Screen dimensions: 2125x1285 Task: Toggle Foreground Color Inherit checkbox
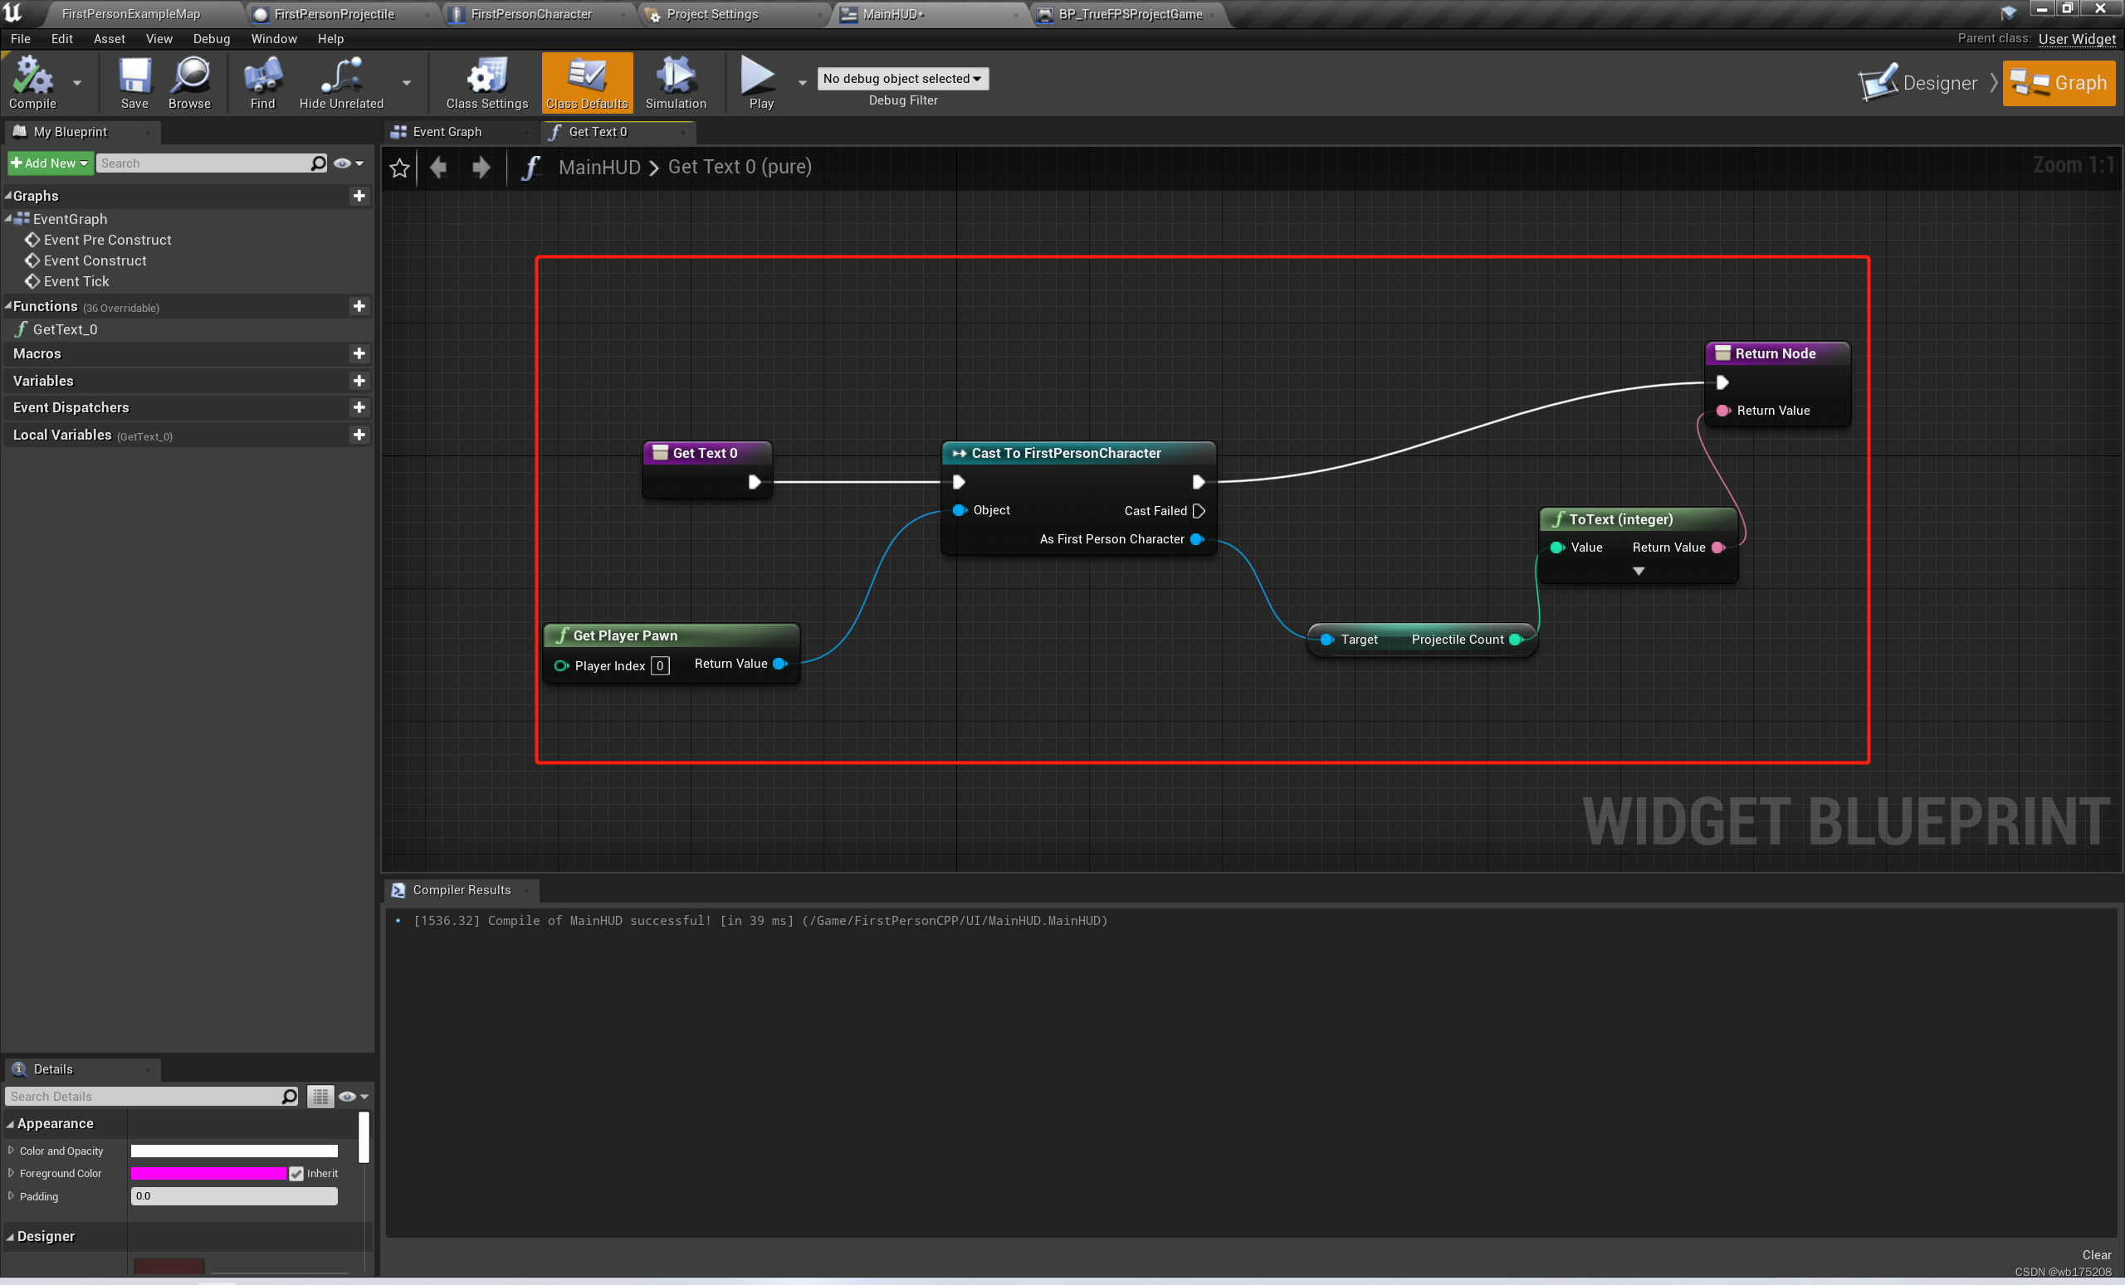point(296,1173)
